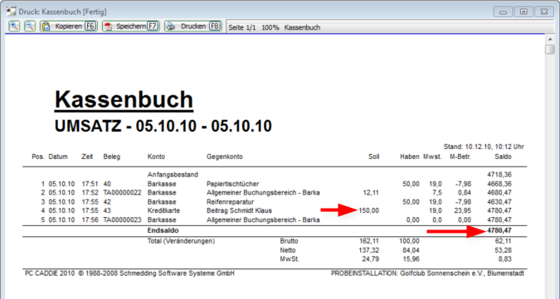Click the saldo value 4630,47
Image resolution: width=560 pixels, height=299 pixels.
pyautogui.click(x=499, y=202)
